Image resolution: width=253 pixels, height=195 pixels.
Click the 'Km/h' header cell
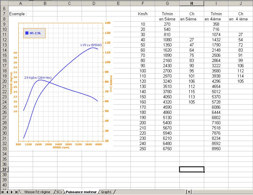coord(143,14)
